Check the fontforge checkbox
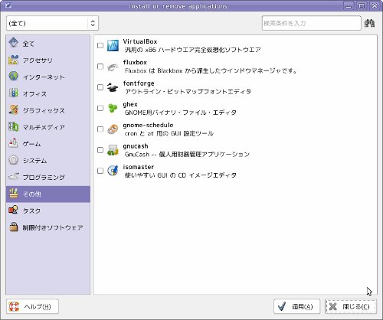The width and height of the screenshot is (383, 320). (100, 87)
